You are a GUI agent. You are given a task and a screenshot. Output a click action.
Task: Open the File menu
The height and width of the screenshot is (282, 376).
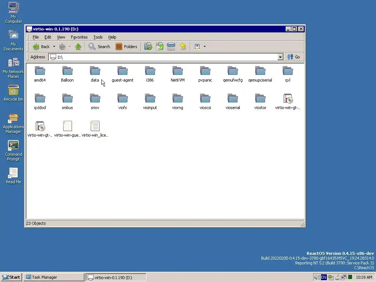[x=36, y=37]
